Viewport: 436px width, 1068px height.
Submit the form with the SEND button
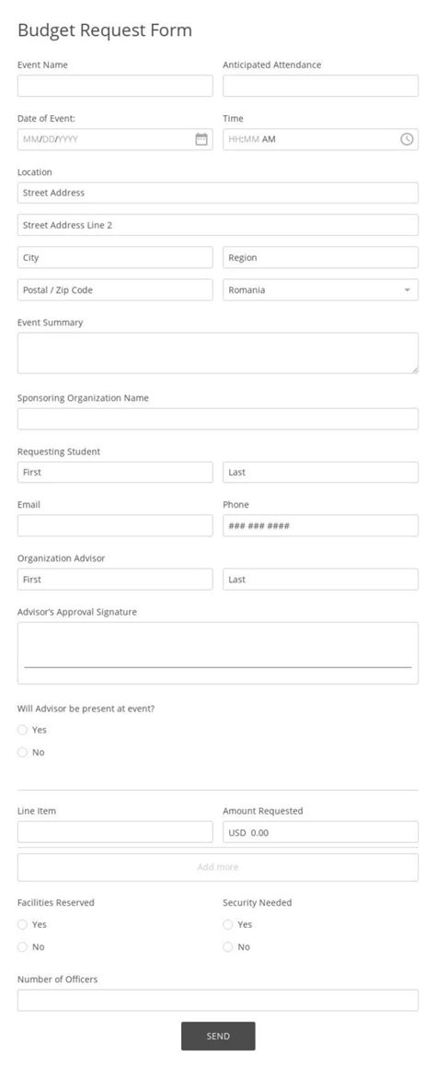[x=218, y=1036]
